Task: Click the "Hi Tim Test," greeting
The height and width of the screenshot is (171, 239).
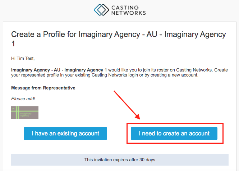Action: [24, 59]
